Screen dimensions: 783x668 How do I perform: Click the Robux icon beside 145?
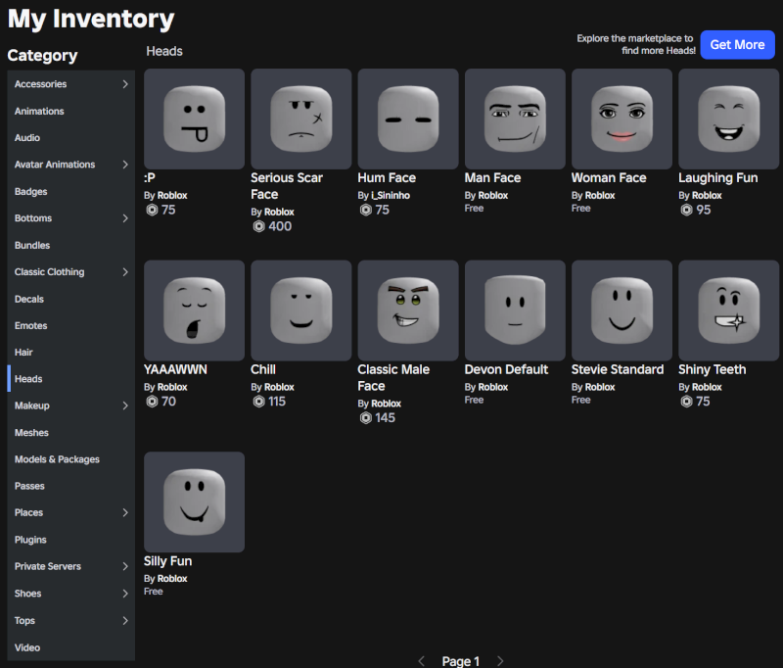point(365,417)
